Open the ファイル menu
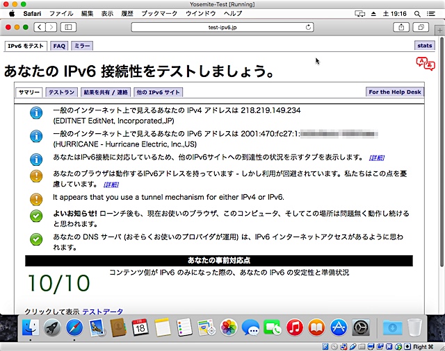Image resolution: width=445 pixels, height=351 pixels. pyautogui.click(x=61, y=14)
